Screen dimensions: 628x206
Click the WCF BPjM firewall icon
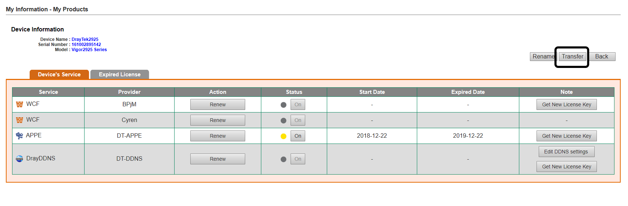click(x=19, y=104)
